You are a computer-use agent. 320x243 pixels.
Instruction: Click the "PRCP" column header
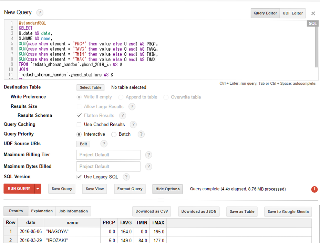coord(109,223)
